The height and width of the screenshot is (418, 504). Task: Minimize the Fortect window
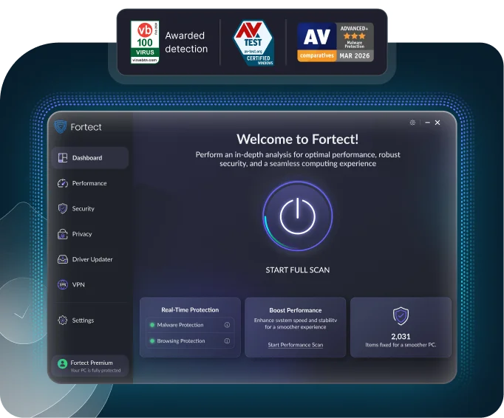click(x=427, y=123)
